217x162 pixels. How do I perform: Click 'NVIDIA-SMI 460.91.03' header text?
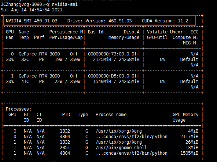[32, 21]
